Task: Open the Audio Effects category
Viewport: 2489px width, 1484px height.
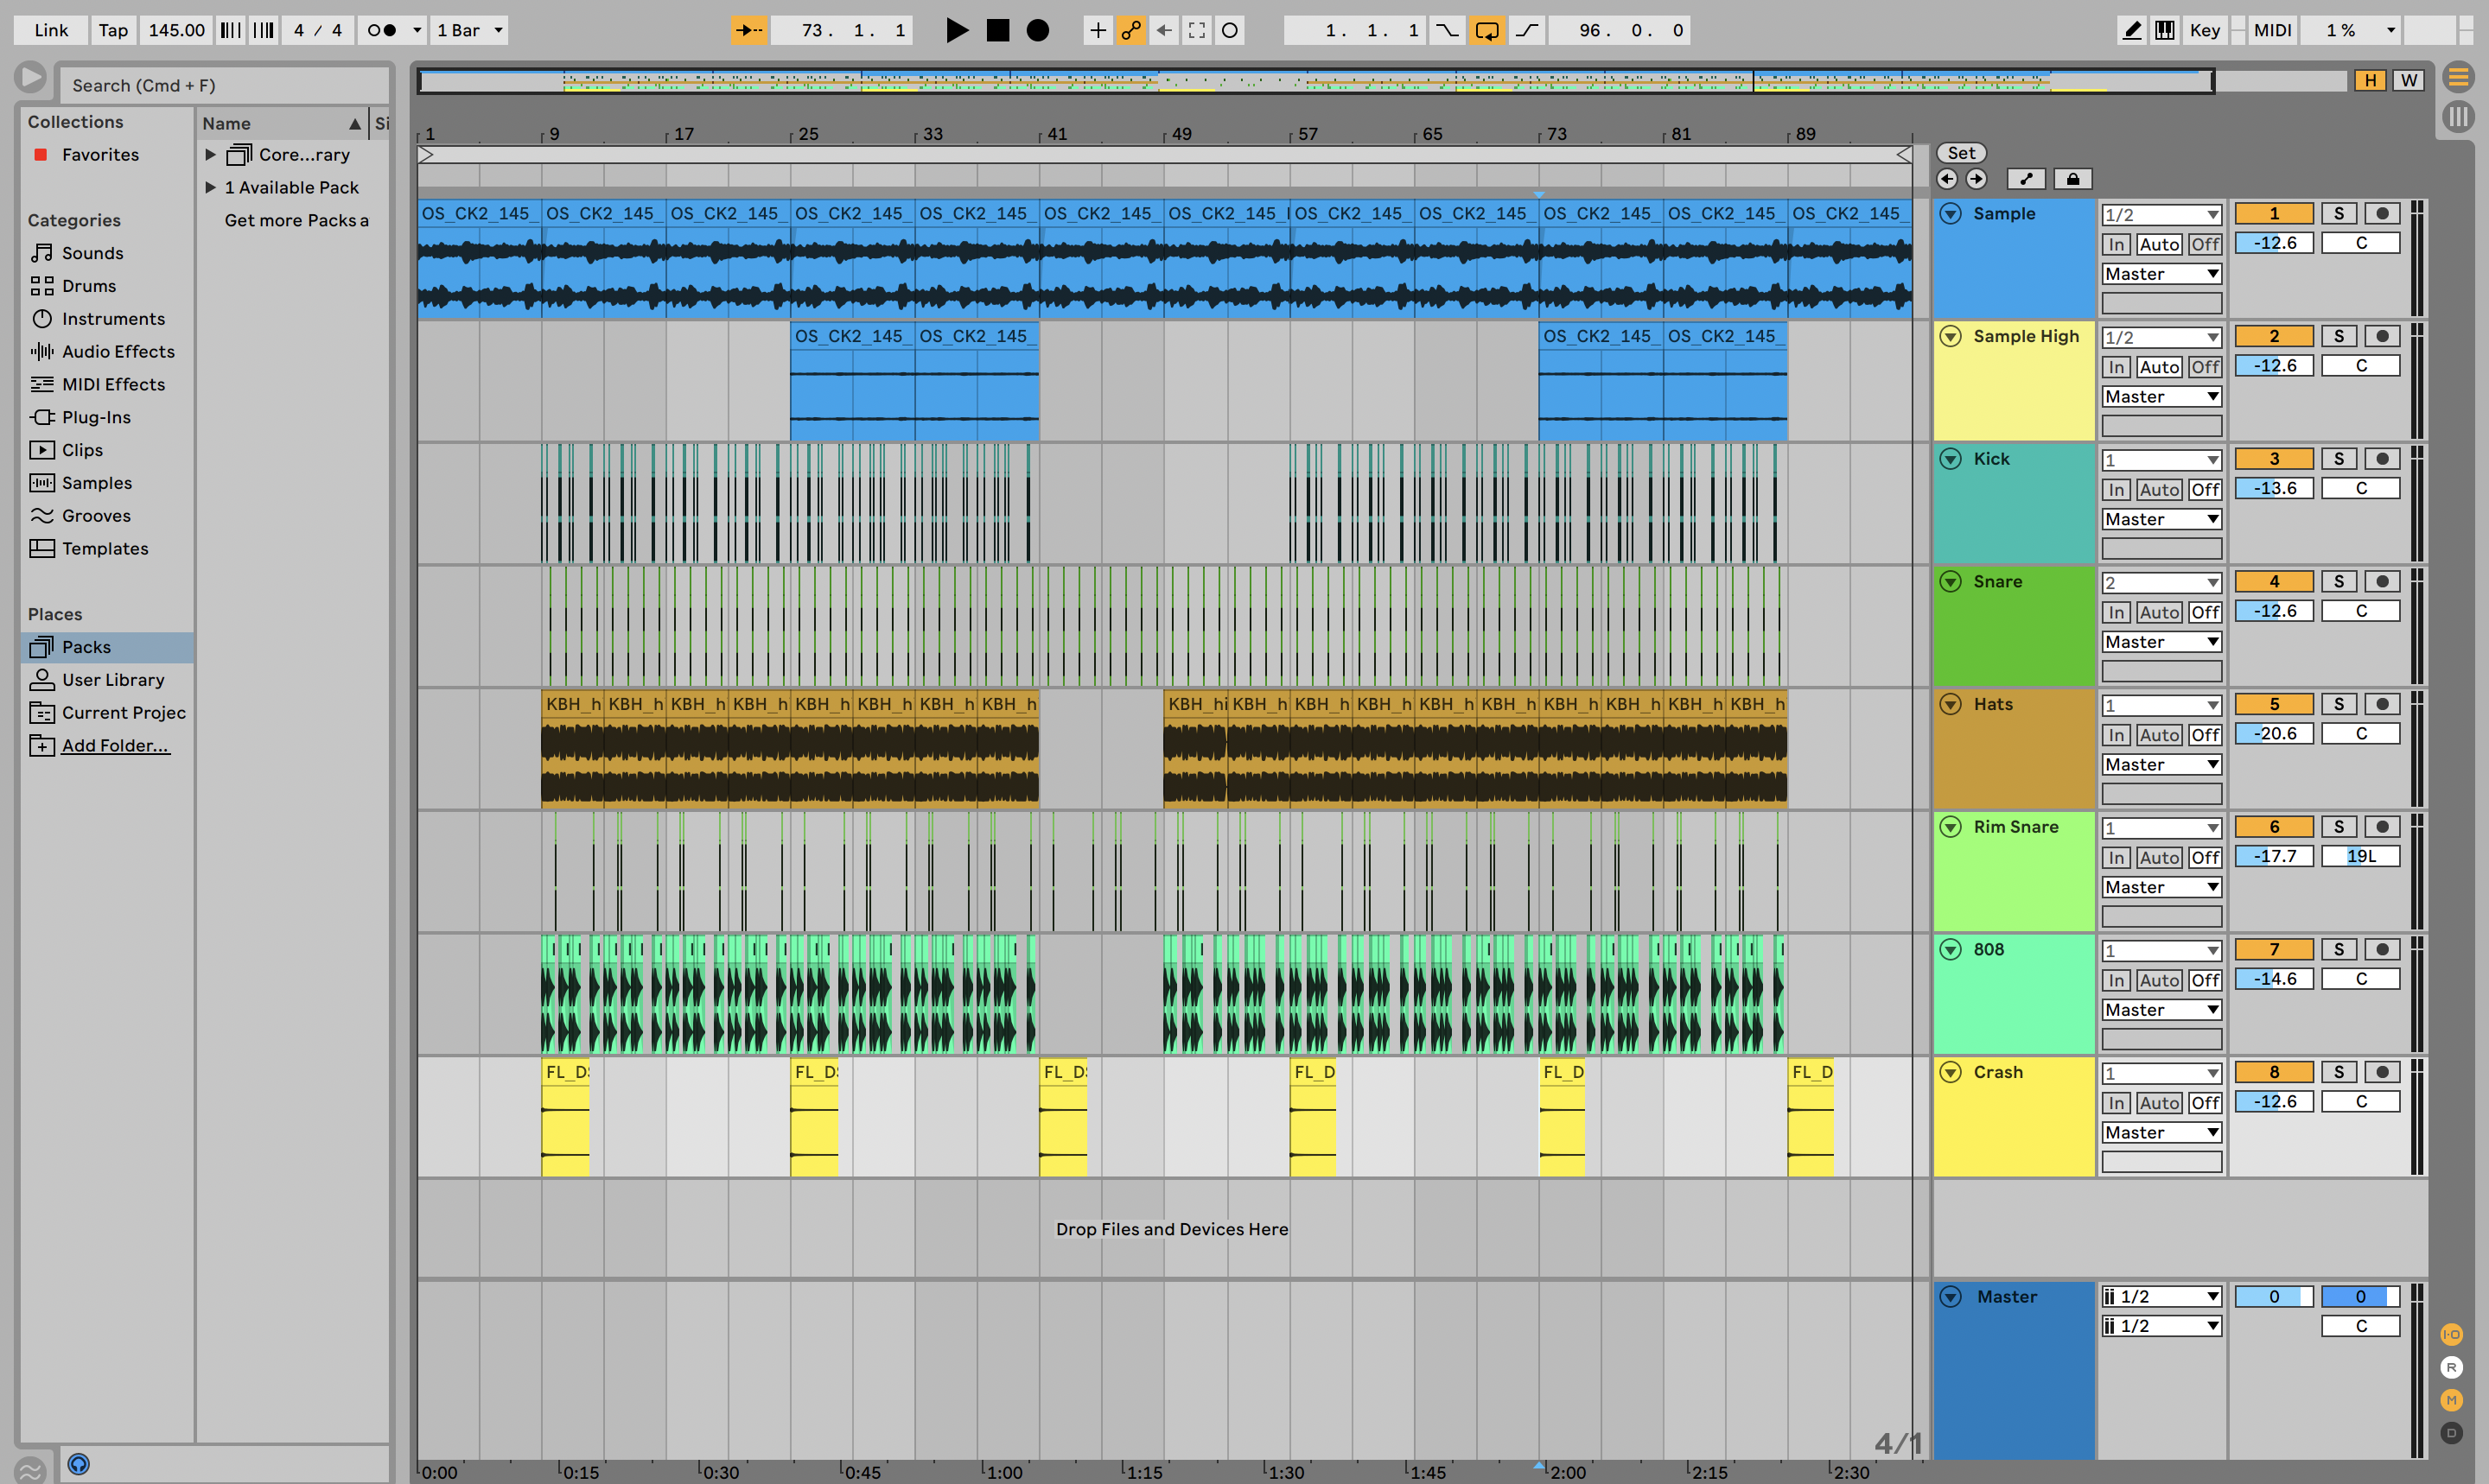Action: tap(118, 352)
